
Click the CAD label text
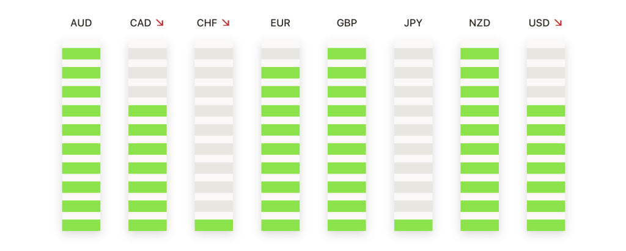pos(141,24)
